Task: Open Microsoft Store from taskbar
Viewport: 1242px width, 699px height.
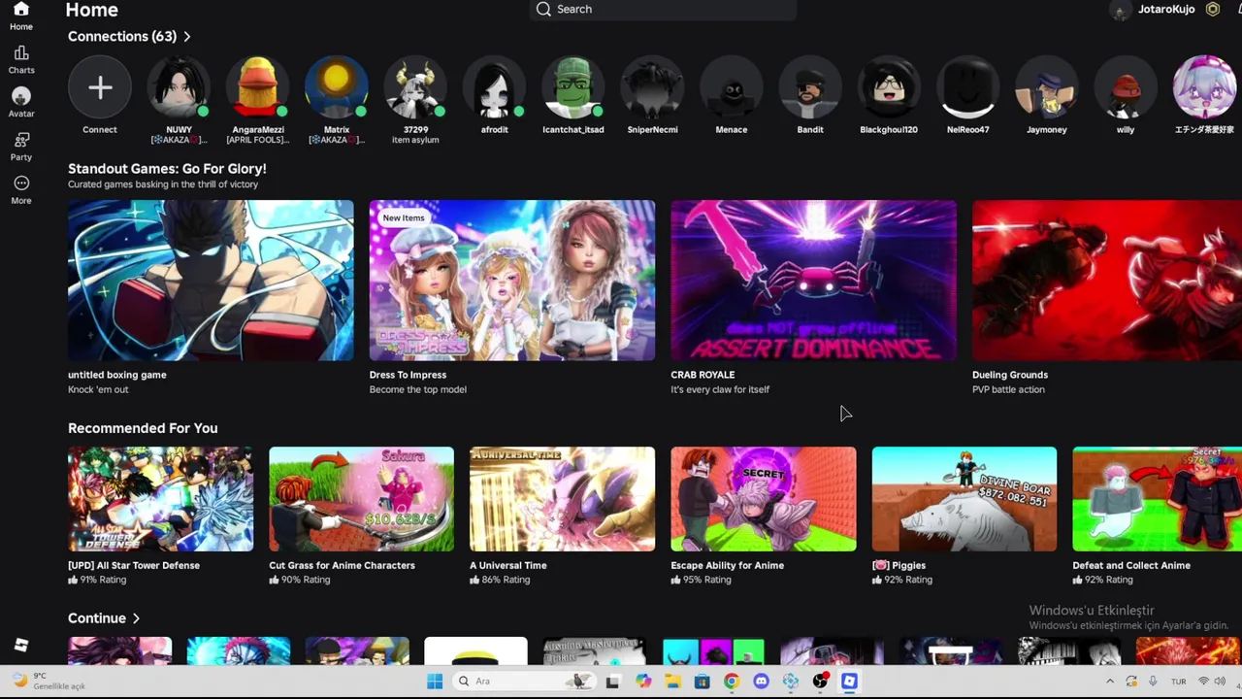Action: [x=702, y=682]
